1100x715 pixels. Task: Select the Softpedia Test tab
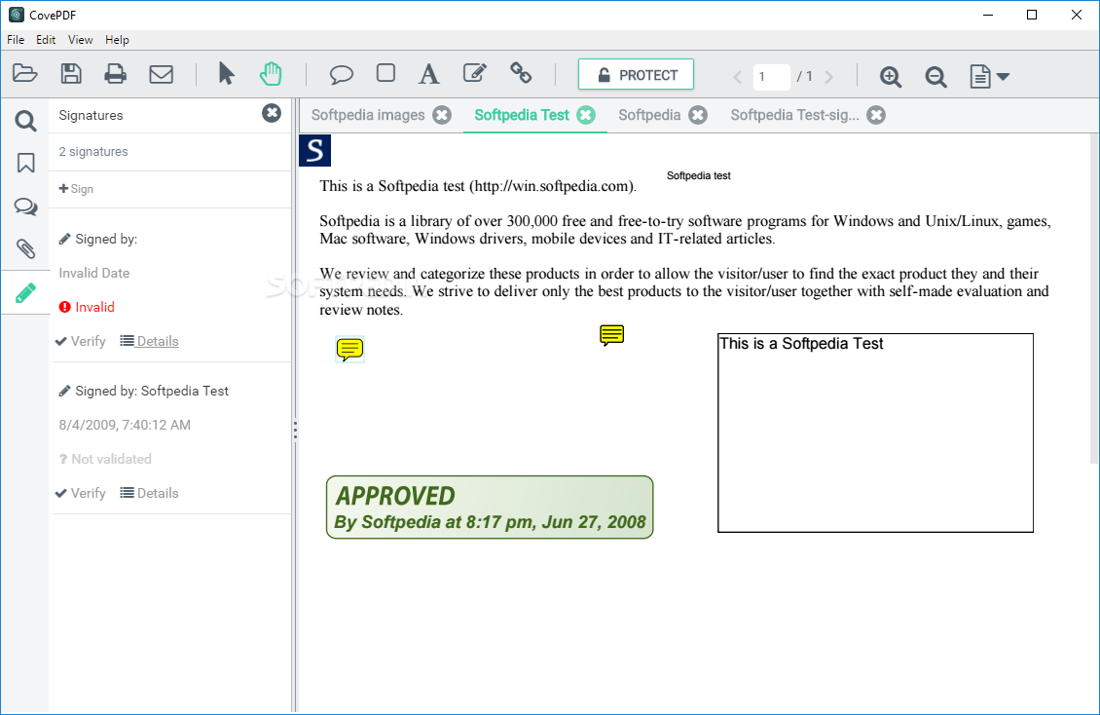(x=521, y=115)
